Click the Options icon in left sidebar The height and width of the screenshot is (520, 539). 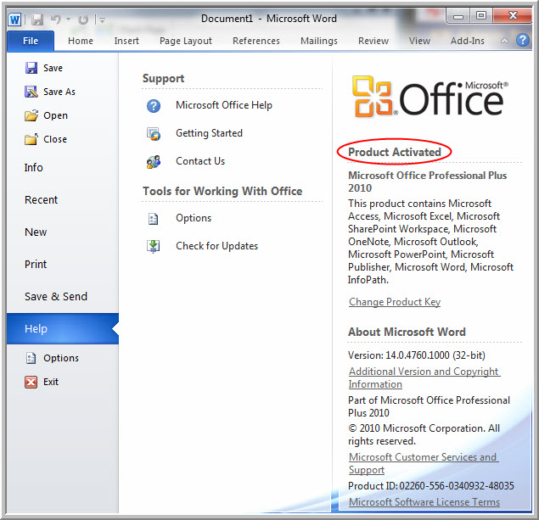pos(31,358)
